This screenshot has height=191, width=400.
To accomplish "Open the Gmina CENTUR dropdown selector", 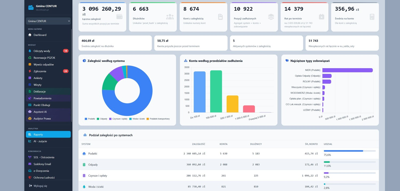I will click(48, 21).
